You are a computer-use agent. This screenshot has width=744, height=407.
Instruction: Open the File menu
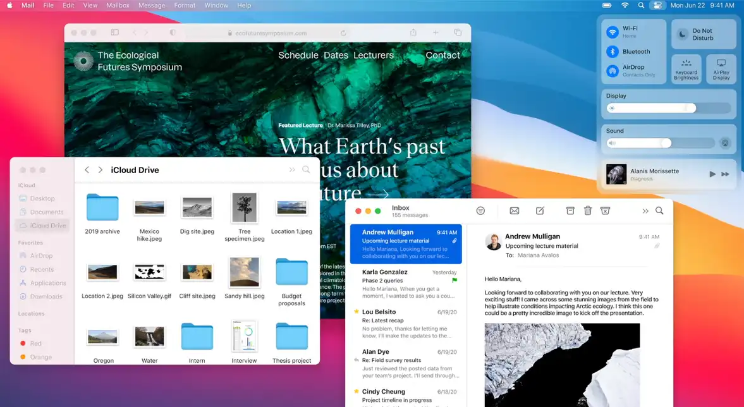(x=49, y=5)
